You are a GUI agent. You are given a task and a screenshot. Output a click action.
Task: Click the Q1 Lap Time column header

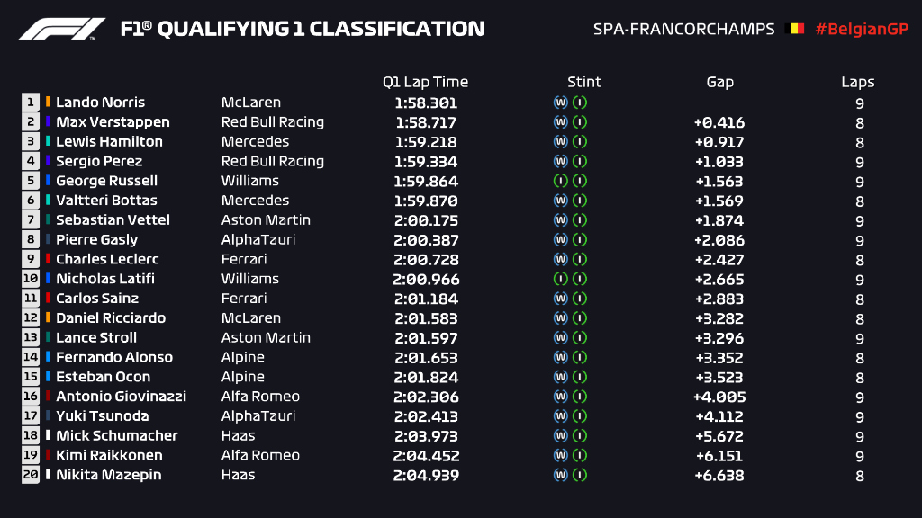425,82
